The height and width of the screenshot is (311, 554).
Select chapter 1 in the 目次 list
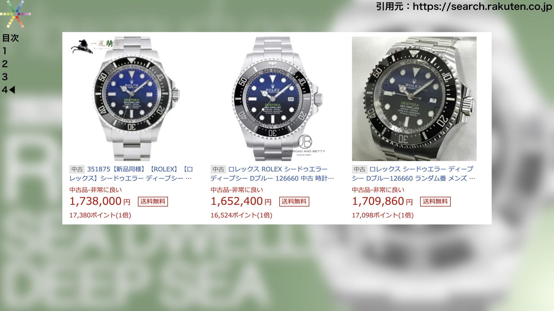tap(4, 51)
